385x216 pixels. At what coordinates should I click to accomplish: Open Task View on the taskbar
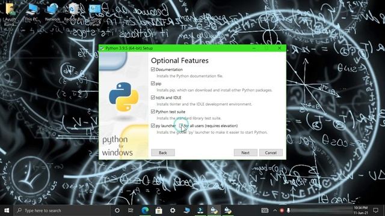[131, 211]
